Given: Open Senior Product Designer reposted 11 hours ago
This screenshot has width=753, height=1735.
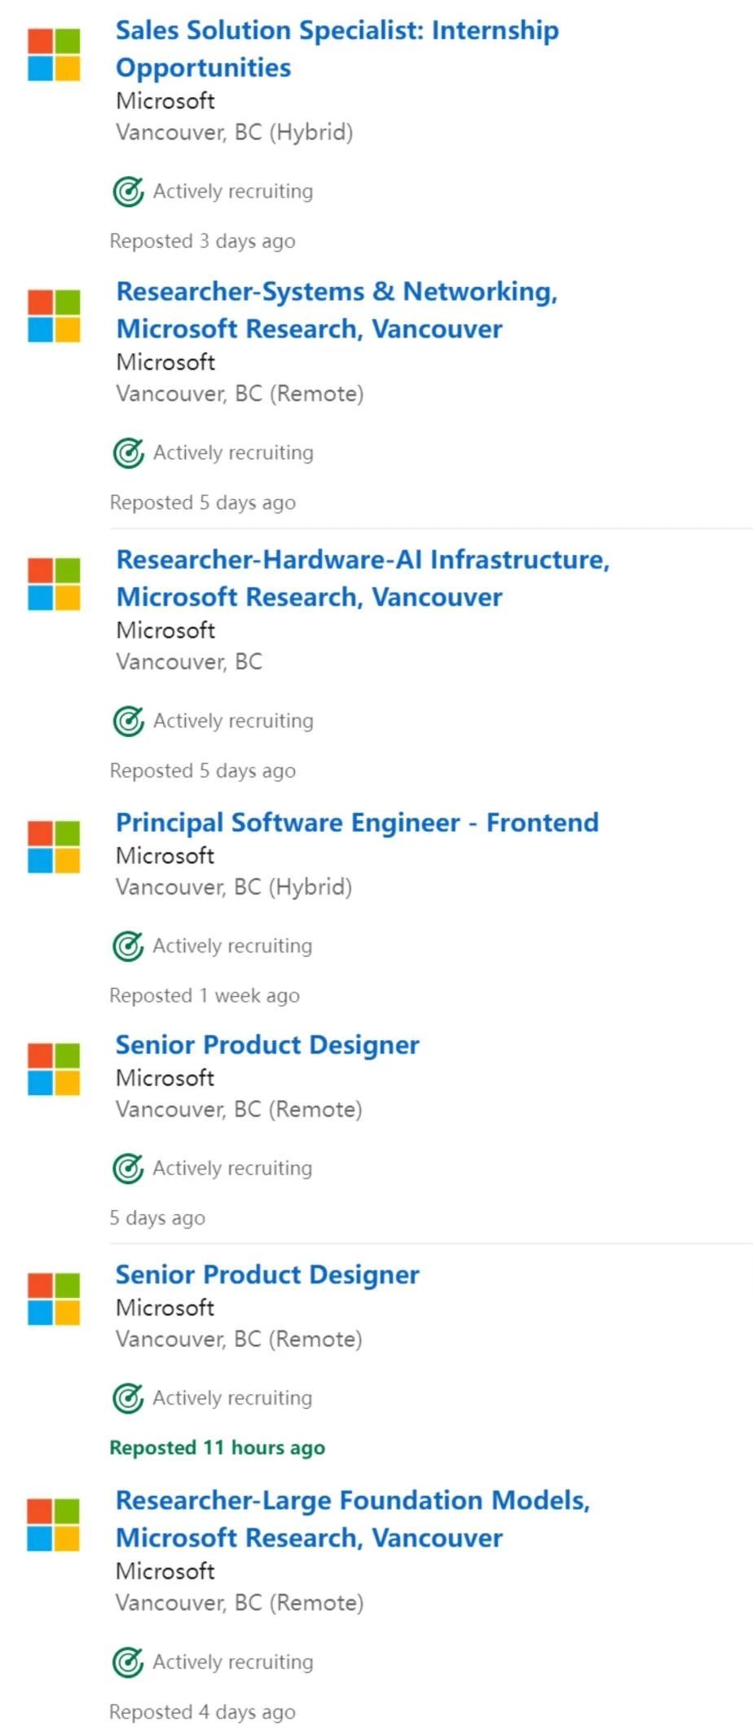Looking at the screenshot, I should click(267, 1274).
